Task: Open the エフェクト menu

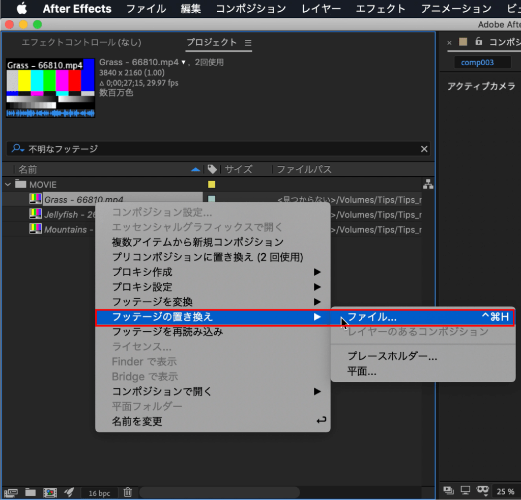Action: pos(381,9)
